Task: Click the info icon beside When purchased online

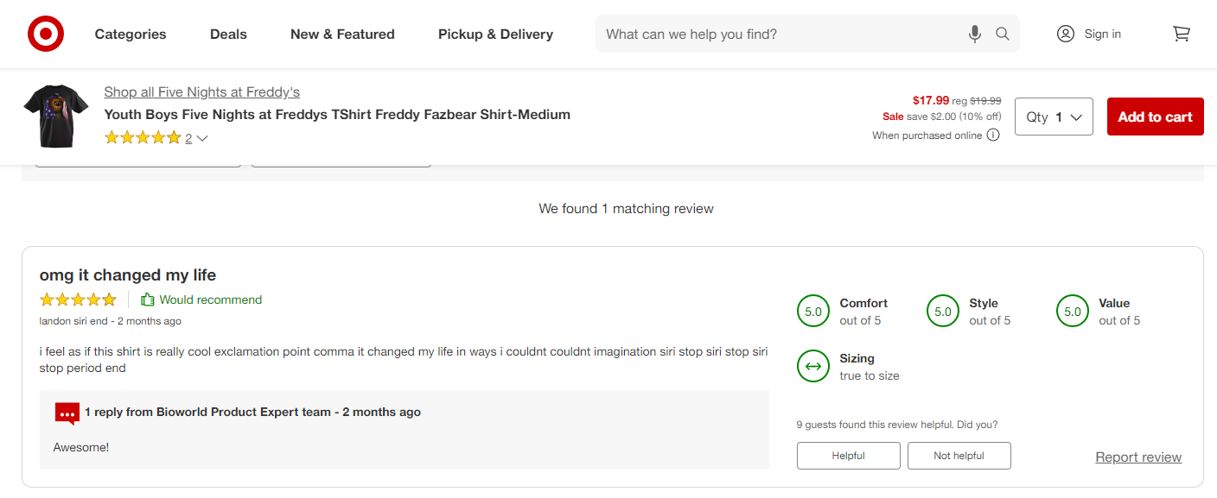Action: (x=993, y=135)
